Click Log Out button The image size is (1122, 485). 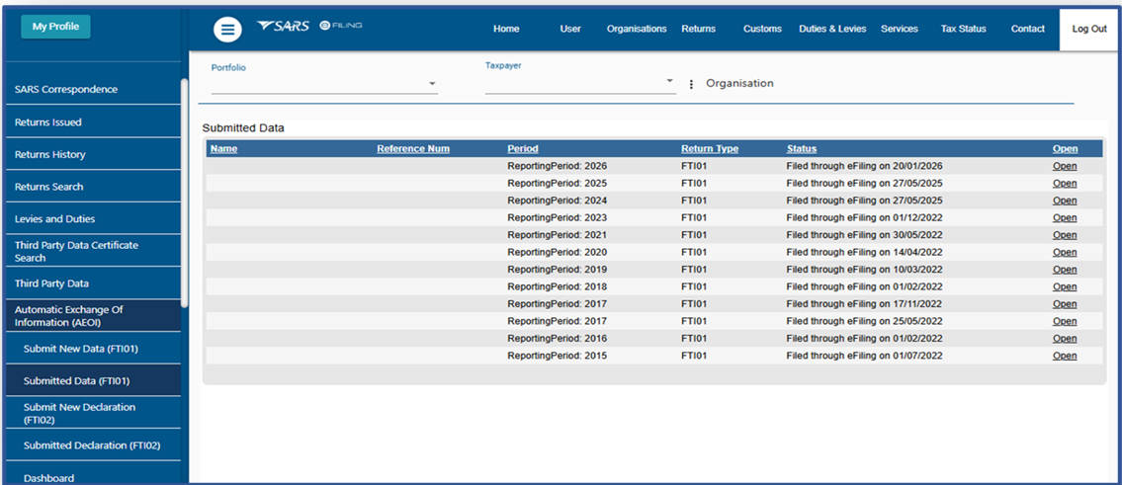(1088, 29)
